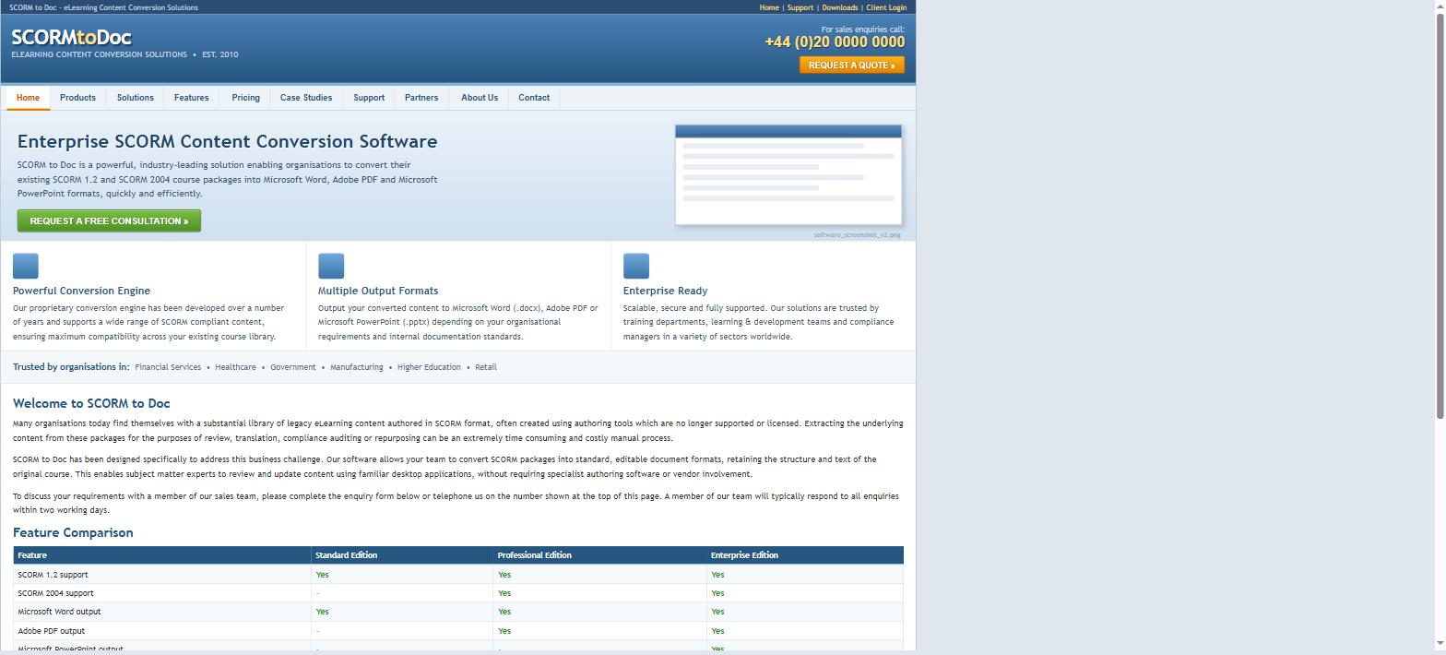1446x655 pixels.
Task: Go to the Contact page
Action: tap(534, 98)
